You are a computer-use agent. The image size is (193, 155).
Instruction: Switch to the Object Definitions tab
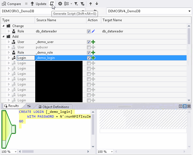click(54, 107)
